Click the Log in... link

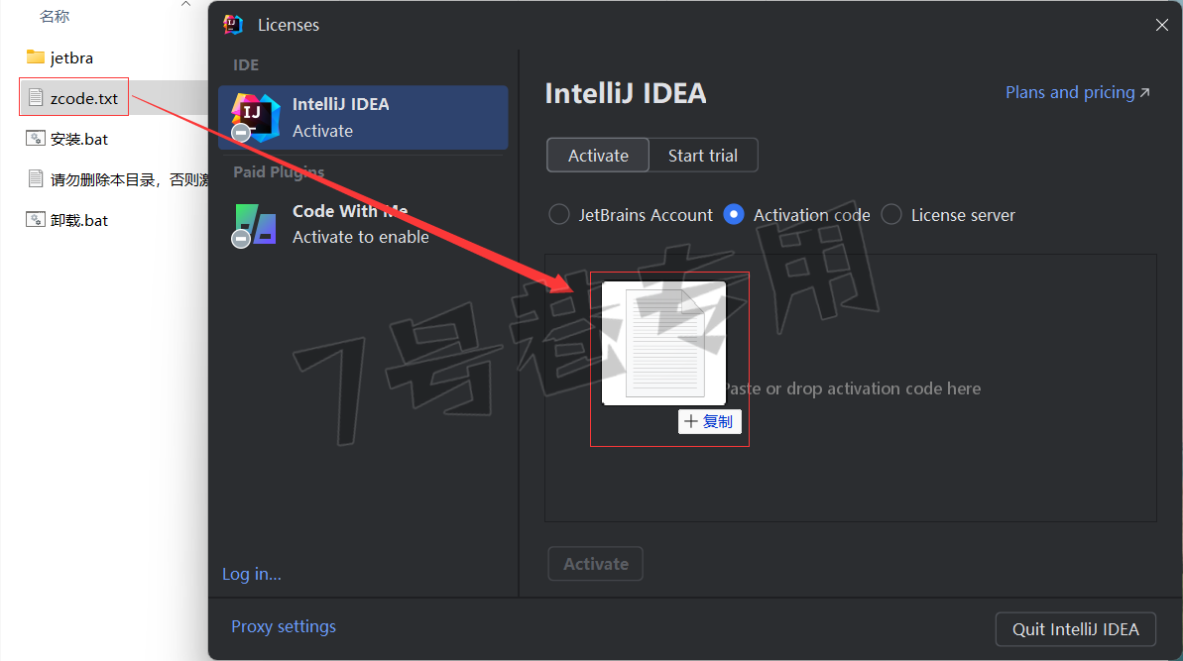click(251, 575)
